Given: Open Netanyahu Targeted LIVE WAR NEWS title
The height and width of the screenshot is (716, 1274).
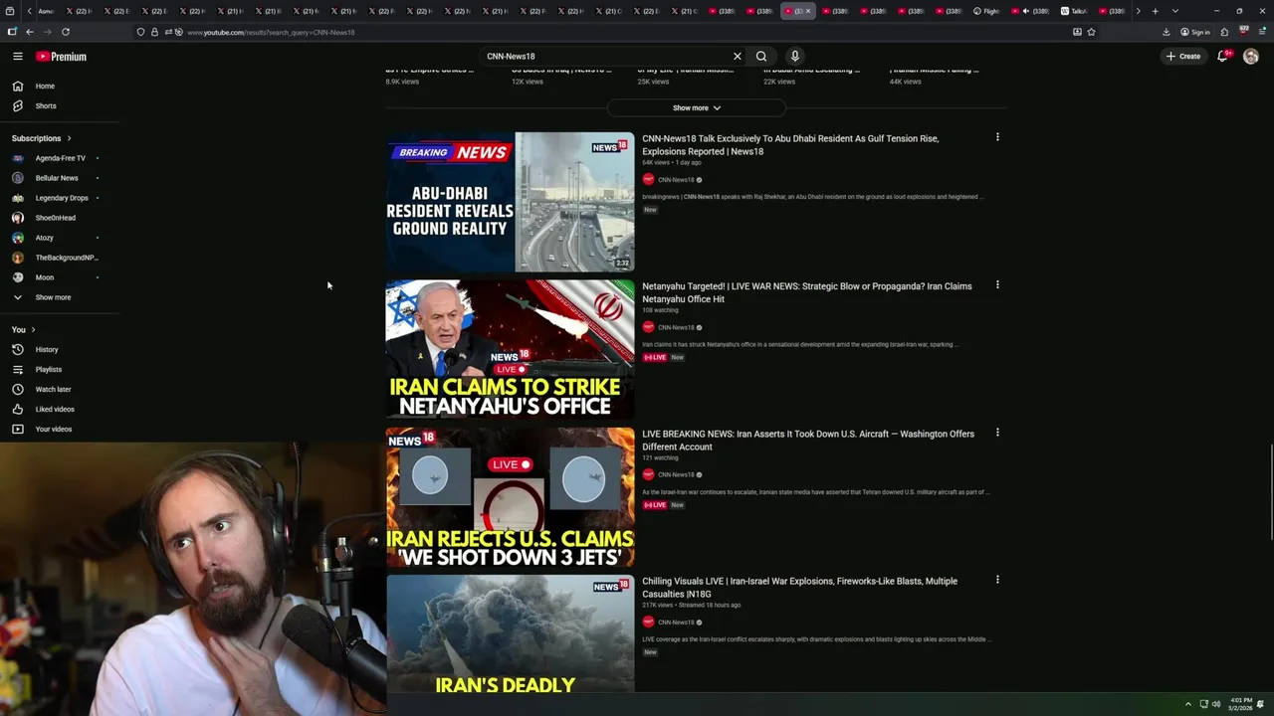Looking at the screenshot, I should point(806,292).
